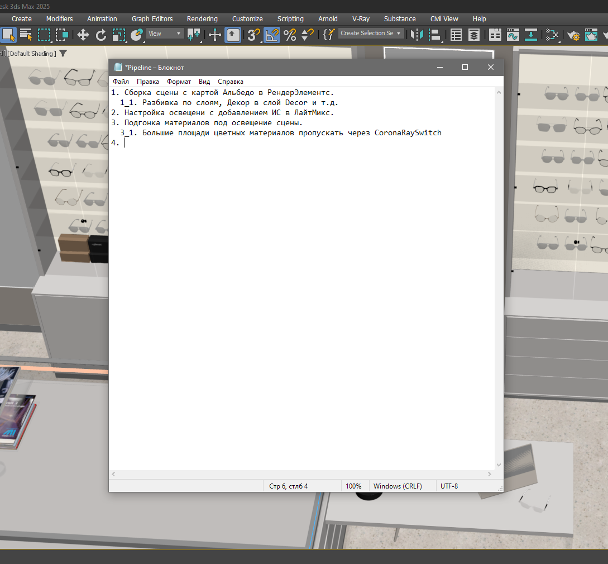
Task: Click Notepad horizontal scroll left arrow
Action: (x=113, y=475)
